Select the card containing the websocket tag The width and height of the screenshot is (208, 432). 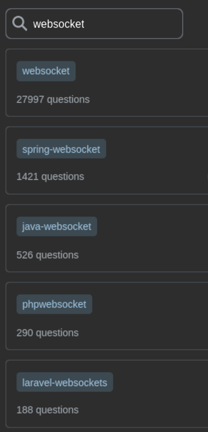107,83
